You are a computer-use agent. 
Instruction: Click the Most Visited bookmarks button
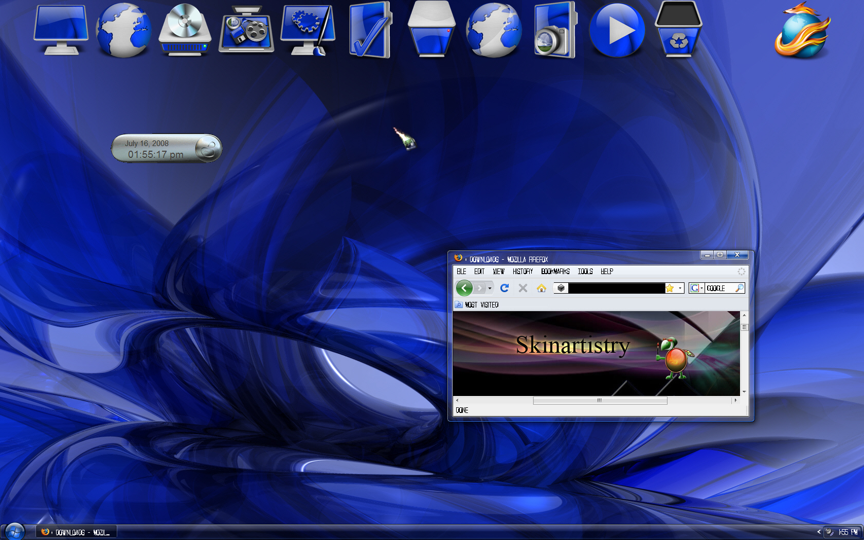tap(477, 305)
